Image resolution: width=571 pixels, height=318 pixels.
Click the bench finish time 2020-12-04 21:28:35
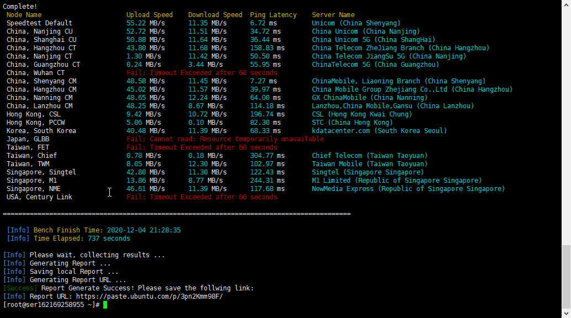tap(144, 230)
